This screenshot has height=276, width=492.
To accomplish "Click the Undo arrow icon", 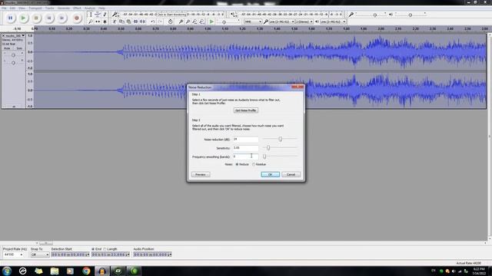I will (x=152, y=21).
